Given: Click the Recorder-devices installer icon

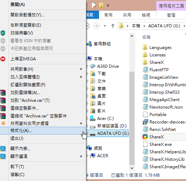Looking at the screenshot, I should coord(145,122).
